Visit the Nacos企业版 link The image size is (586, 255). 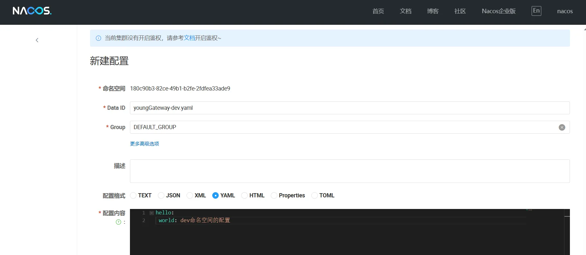pyautogui.click(x=499, y=11)
